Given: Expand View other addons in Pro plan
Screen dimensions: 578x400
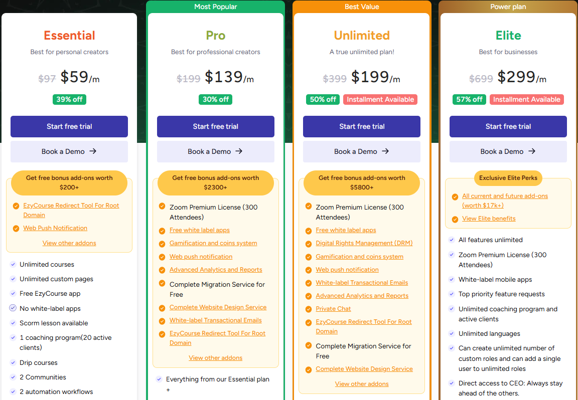Looking at the screenshot, I should pyautogui.click(x=216, y=357).
